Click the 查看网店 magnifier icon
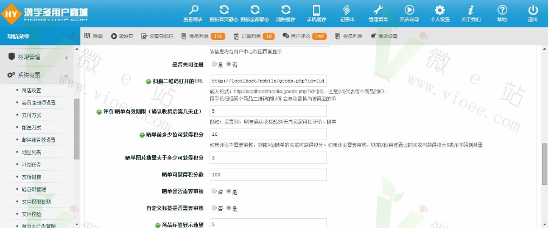The height and width of the screenshot is (228, 548). (x=193, y=10)
